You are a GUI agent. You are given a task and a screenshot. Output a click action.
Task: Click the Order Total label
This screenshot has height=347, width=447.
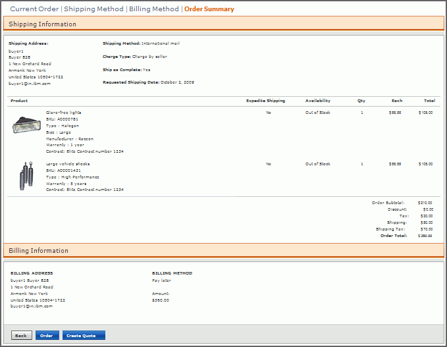click(394, 236)
